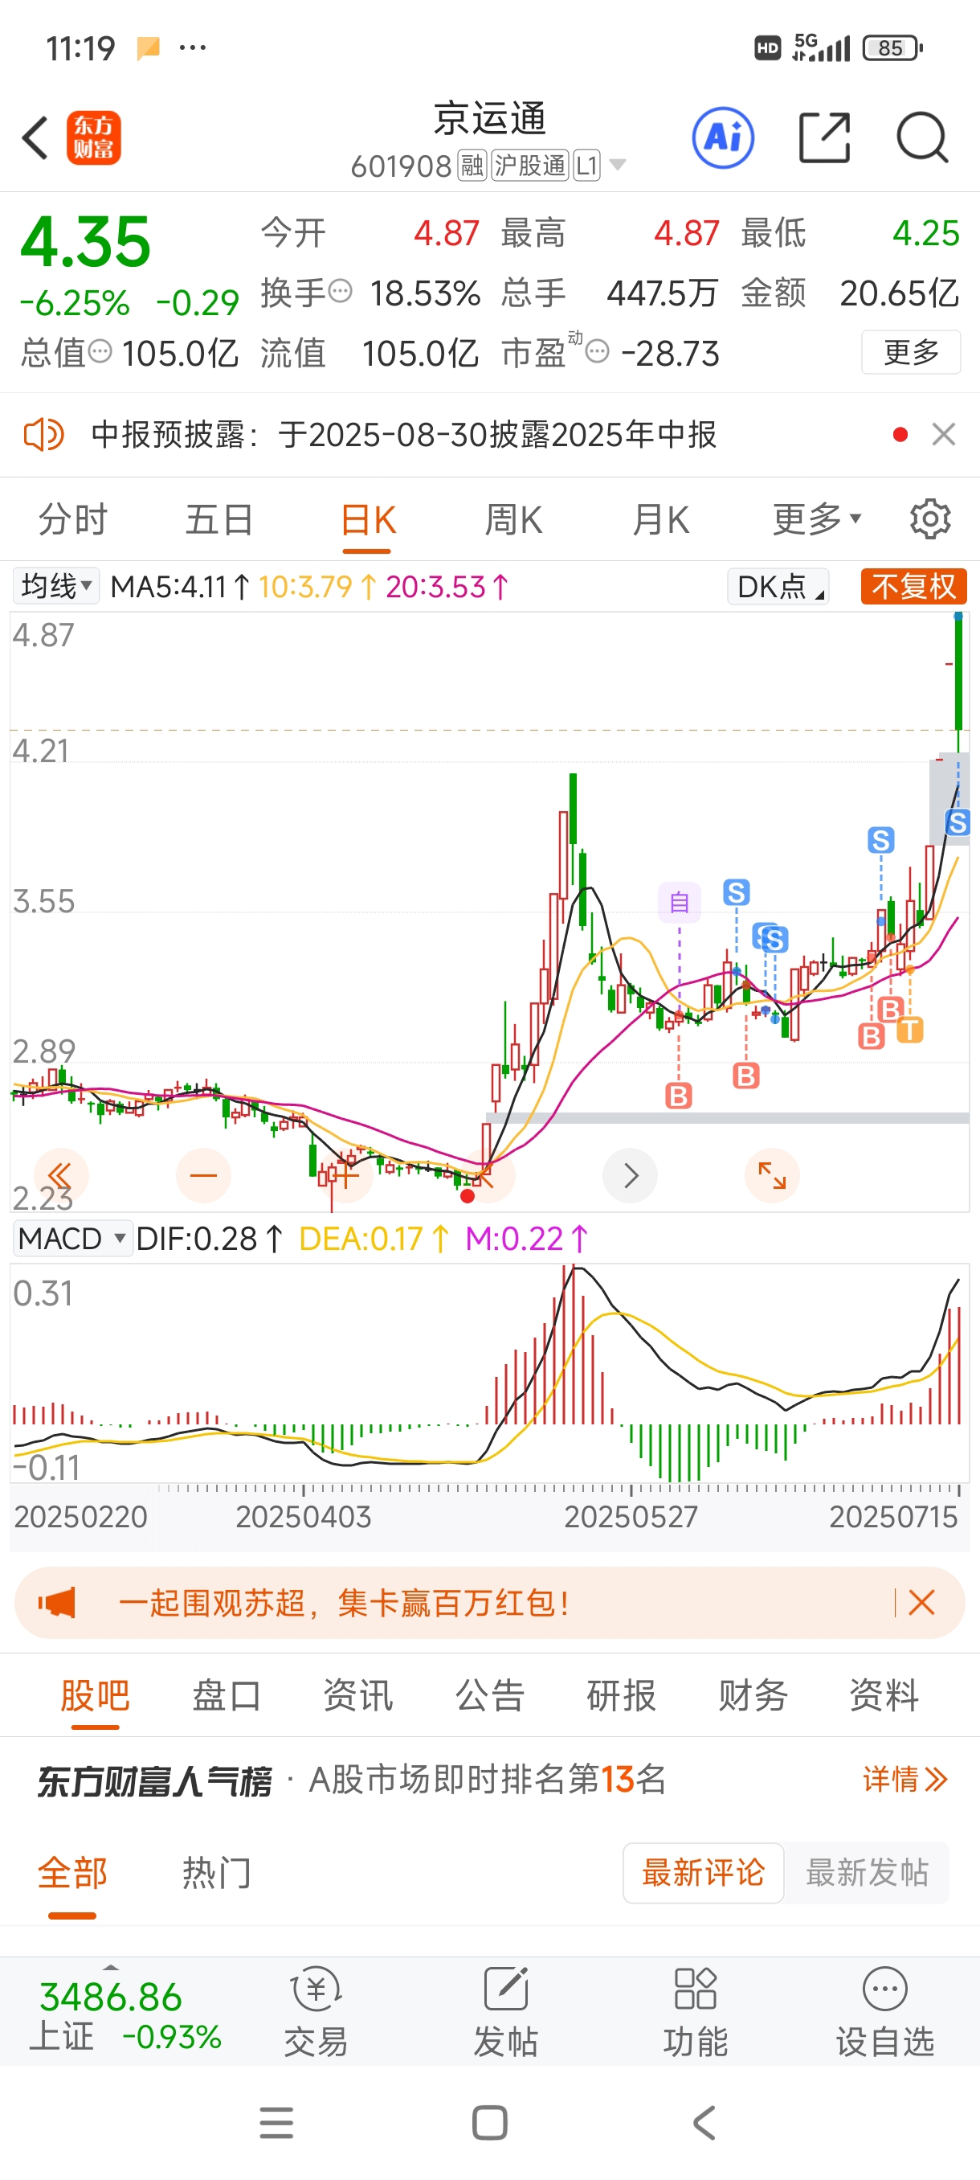This screenshot has height=2180, width=980.
Task: Open the 研报 tab
Action: click(622, 1695)
